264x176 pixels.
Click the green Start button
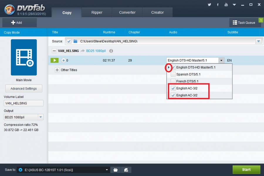point(246,170)
